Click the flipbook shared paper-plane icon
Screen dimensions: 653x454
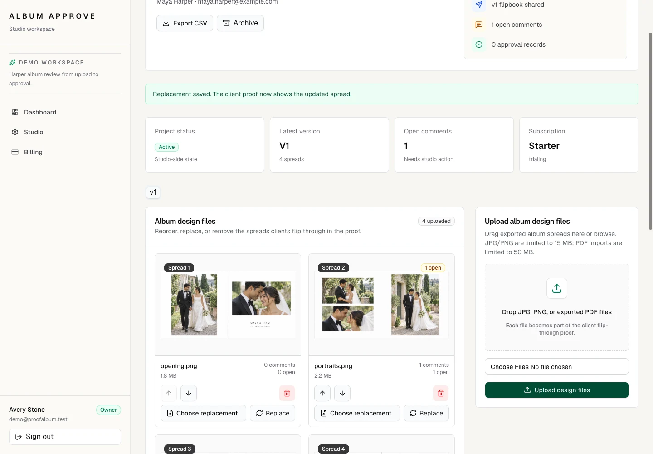479,5
